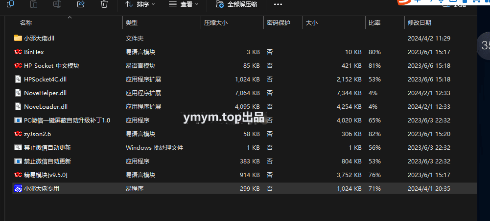The image size is (490, 221).
Task: Select the NoveLoader.dll file name
Action: (x=46, y=107)
